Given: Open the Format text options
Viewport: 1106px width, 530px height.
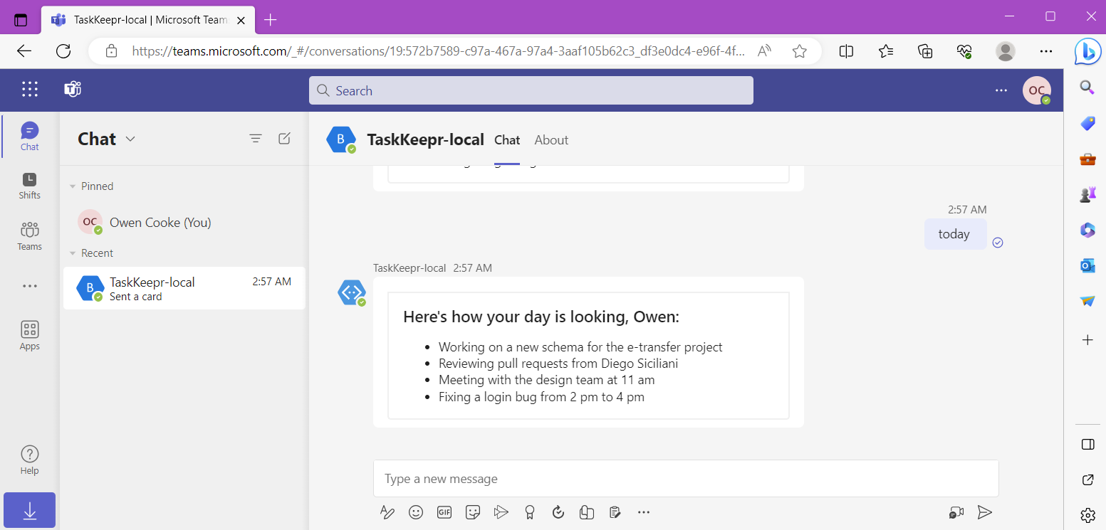Looking at the screenshot, I should tap(387, 512).
